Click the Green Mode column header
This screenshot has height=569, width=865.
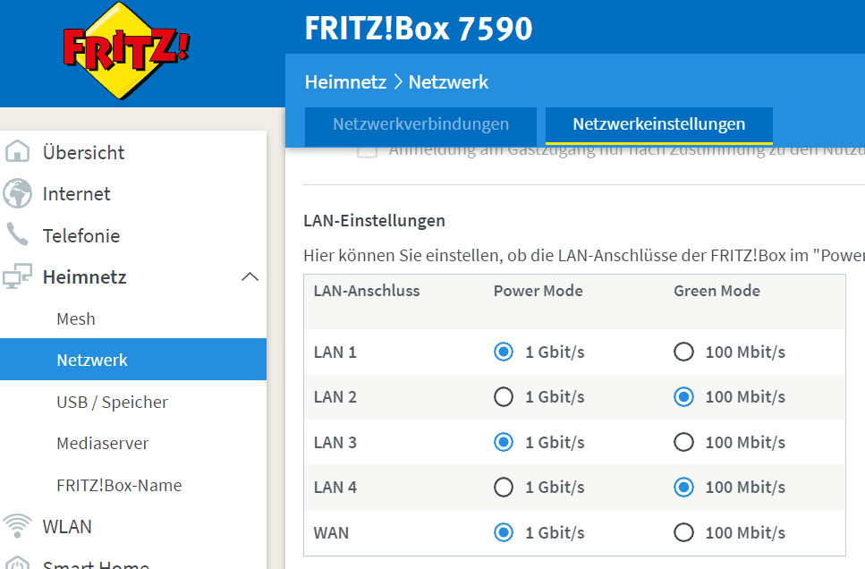(x=717, y=291)
